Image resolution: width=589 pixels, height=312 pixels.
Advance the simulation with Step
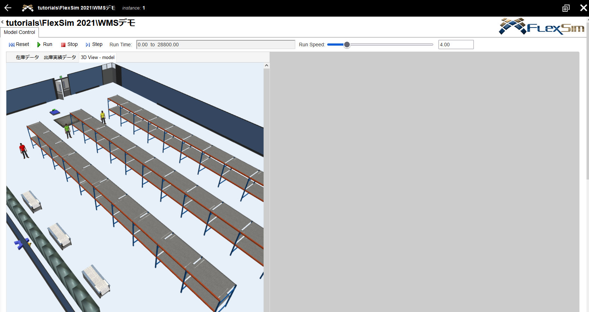[94, 45]
